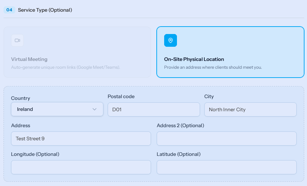
Task: Open the Country dropdown showing Ireland
Action: pos(57,109)
